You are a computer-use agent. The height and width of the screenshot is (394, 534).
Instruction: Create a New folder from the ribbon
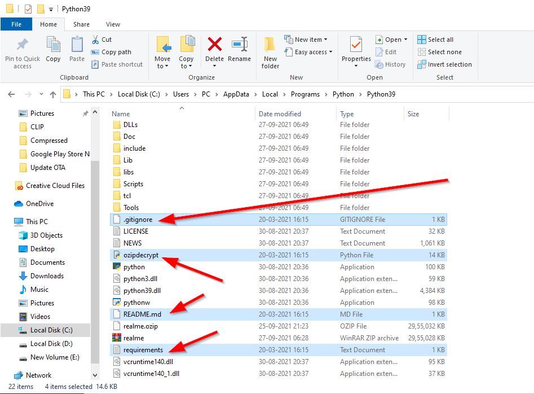[270, 52]
